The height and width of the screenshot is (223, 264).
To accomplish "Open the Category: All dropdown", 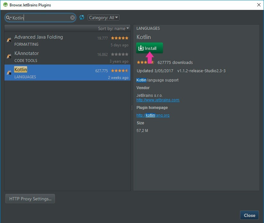I will [103, 18].
